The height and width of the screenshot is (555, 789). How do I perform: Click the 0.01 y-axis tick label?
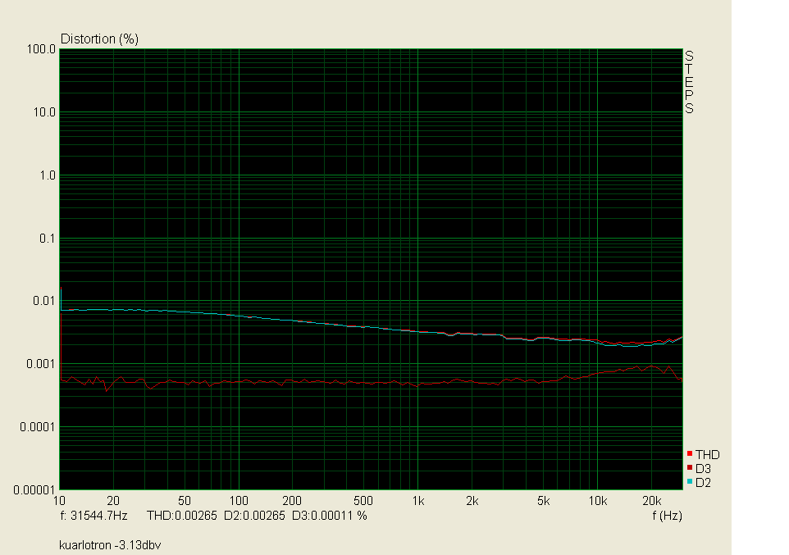pyautogui.click(x=44, y=301)
